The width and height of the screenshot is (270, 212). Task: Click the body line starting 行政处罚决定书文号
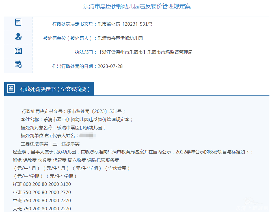pos(73,111)
